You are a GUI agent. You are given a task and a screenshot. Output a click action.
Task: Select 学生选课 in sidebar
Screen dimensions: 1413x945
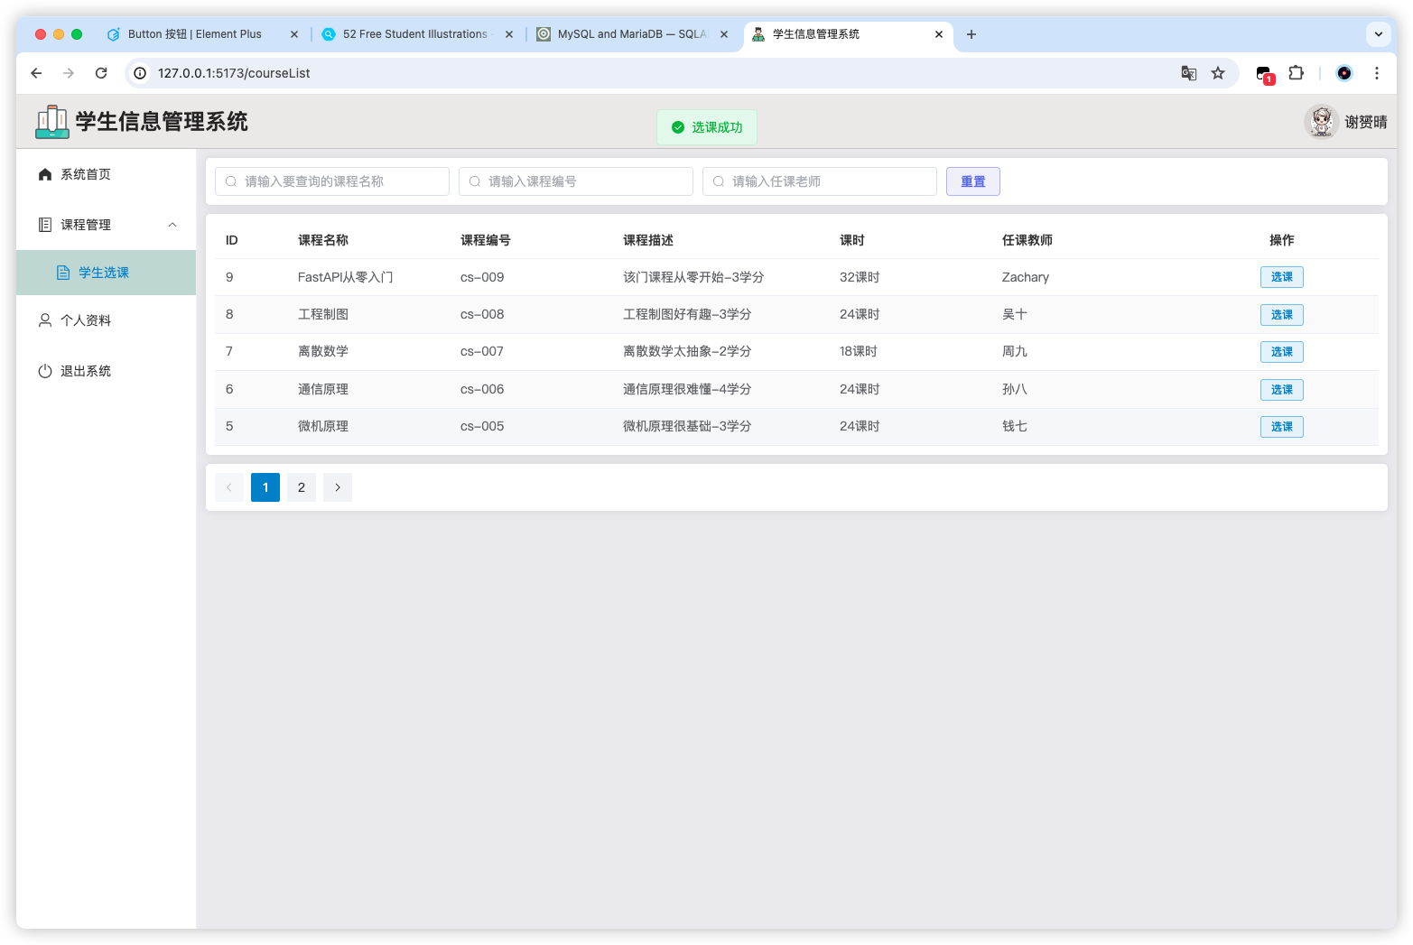click(x=107, y=273)
